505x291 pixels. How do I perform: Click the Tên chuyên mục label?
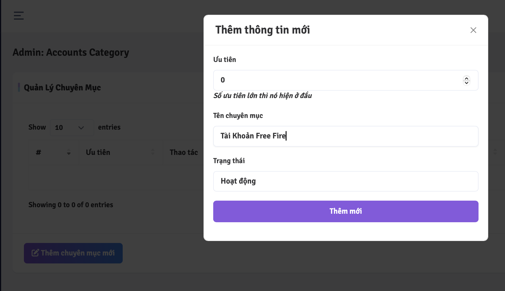click(238, 116)
